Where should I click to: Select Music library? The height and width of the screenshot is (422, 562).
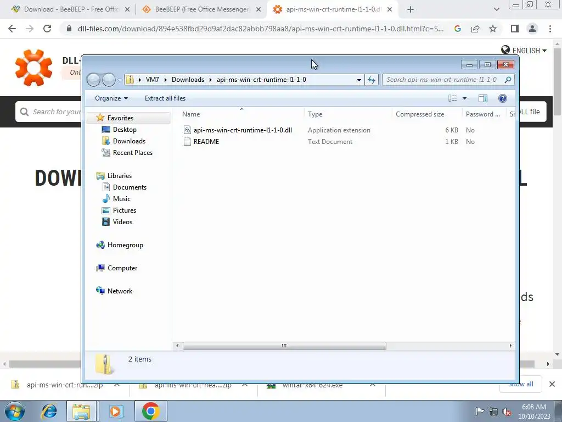(121, 199)
